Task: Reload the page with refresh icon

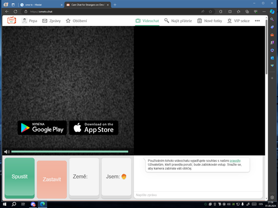Action: [16, 12]
